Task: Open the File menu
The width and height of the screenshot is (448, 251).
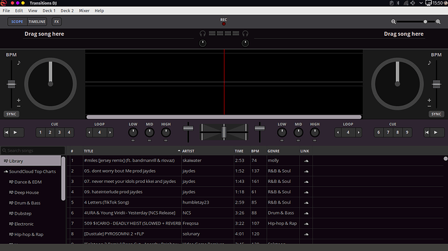Action: click(6, 10)
